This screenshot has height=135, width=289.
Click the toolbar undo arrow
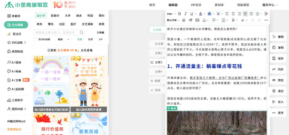tap(253, 20)
